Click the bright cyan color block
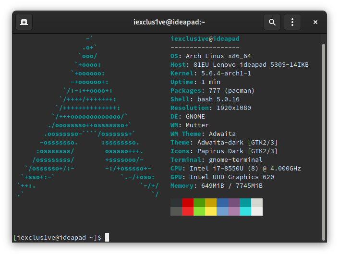The image size is (339, 256). (245, 211)
